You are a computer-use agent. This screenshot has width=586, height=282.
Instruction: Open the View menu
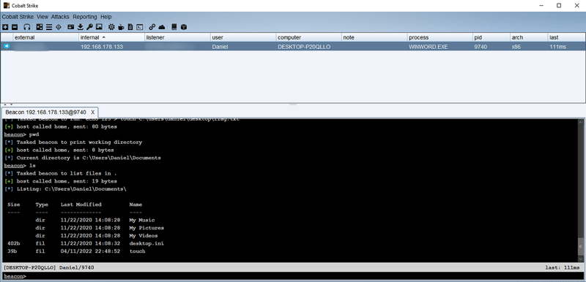click(x=42, y=17)
